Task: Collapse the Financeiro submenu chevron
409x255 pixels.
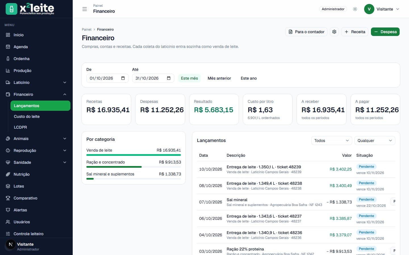Action: (x=65, y=94)
